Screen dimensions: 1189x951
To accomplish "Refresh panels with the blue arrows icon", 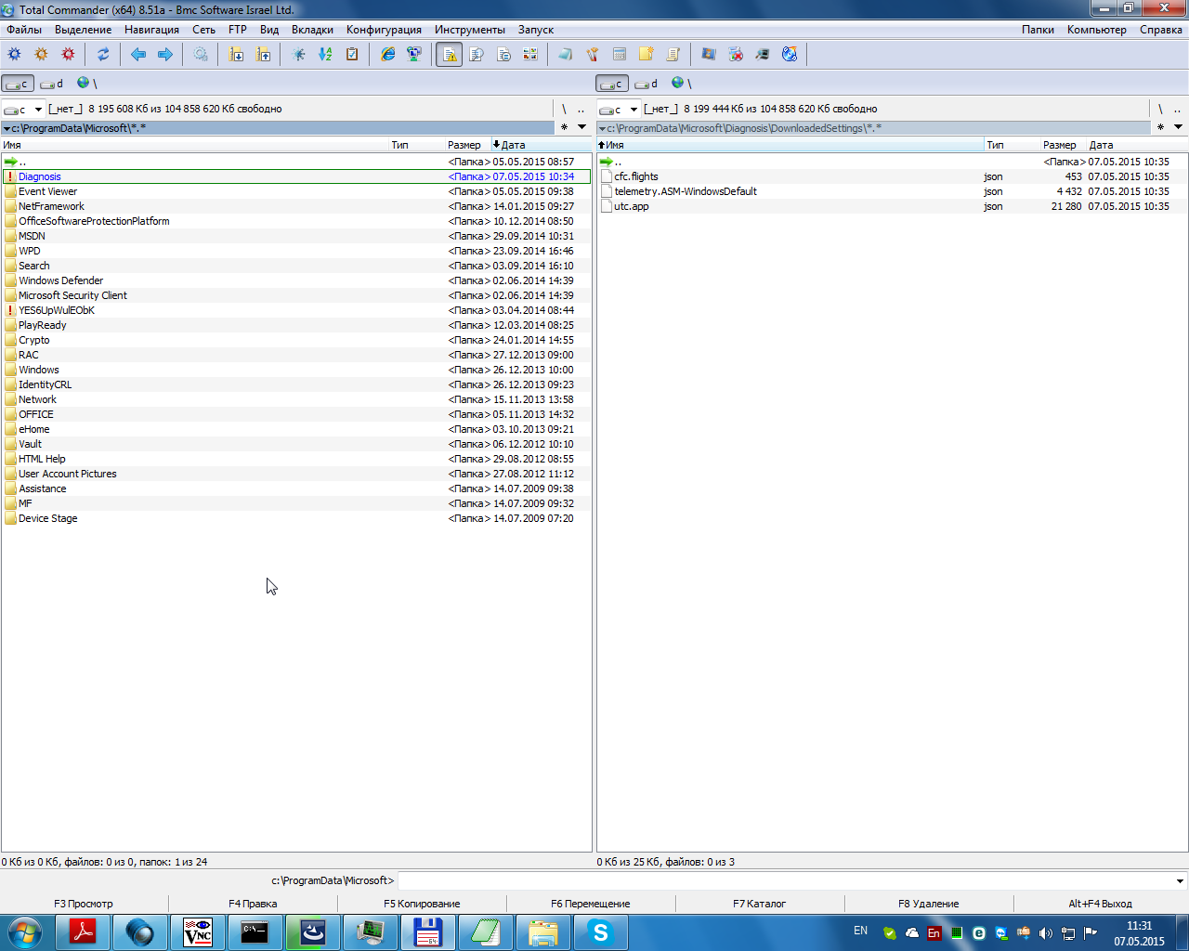I will [x=103, y=55].
